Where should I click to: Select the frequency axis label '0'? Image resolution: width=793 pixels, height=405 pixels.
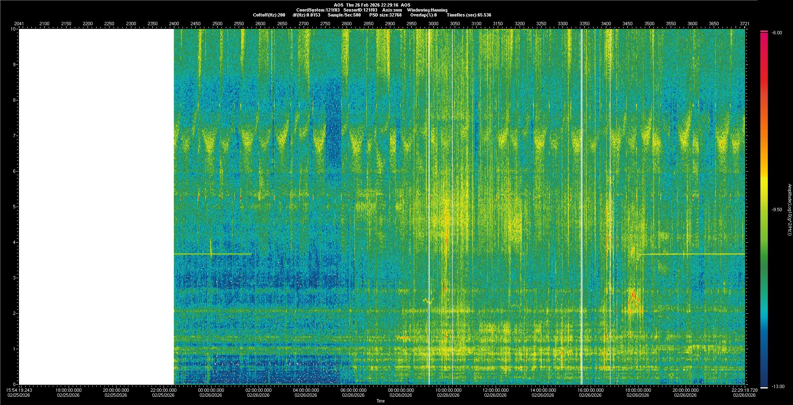click(x=14, y=384)
